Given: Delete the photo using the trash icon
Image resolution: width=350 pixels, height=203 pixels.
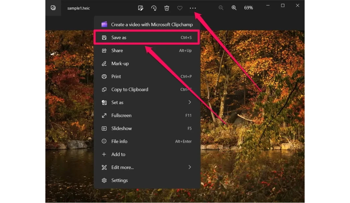Looking at the screenshot, I should coord(167,8).
